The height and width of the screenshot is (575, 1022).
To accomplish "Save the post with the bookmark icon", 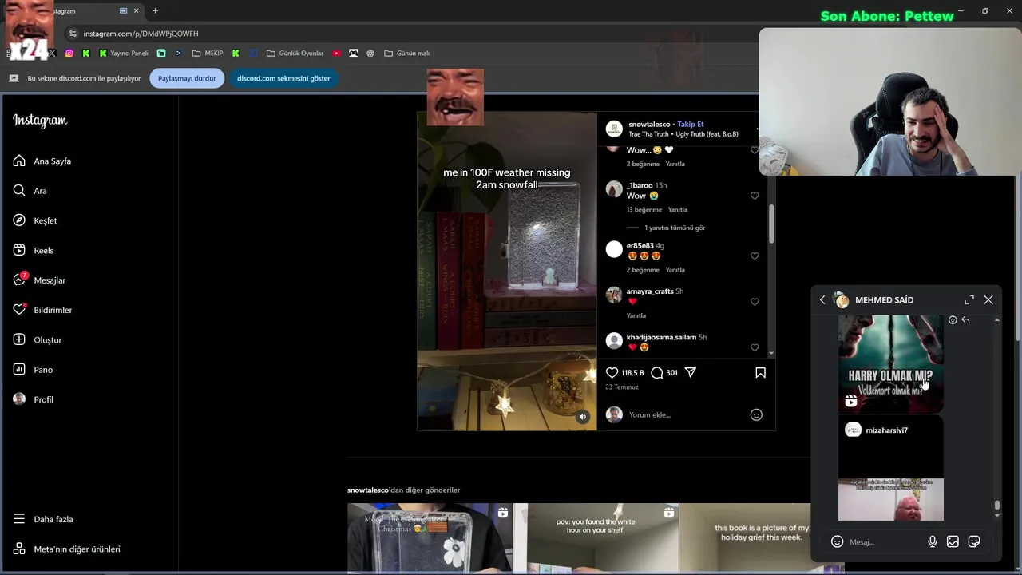I will [760, 373].
